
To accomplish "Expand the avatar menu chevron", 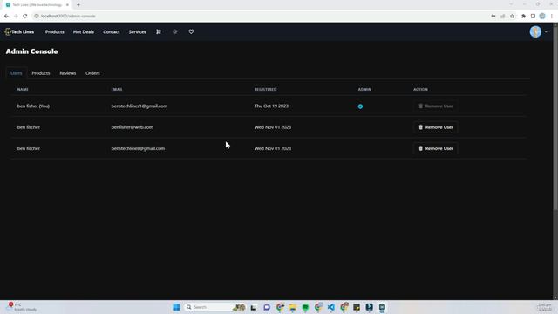I will 547,31.
